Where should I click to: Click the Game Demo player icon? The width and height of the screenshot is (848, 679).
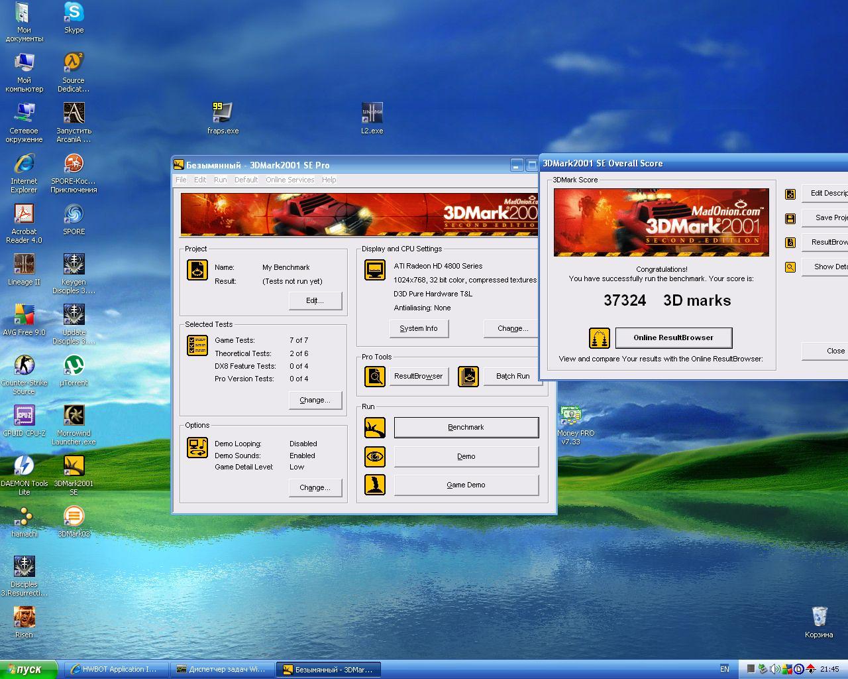(x=375, y=485)
